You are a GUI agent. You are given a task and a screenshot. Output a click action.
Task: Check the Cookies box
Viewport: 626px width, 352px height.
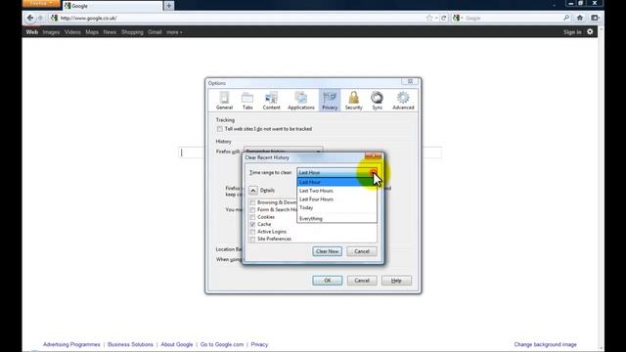(252, 217)
